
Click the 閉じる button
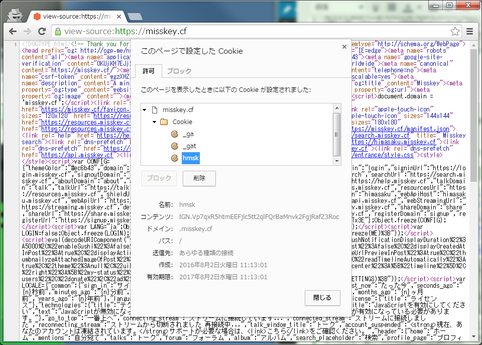(x=322, y=298)
